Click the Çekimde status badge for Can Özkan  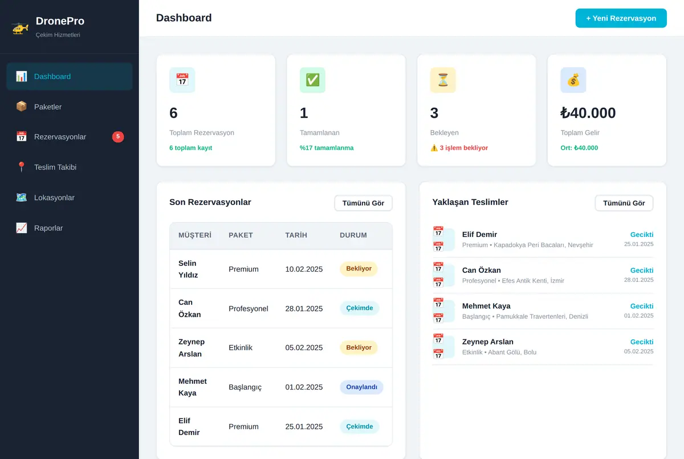[360, 308]
